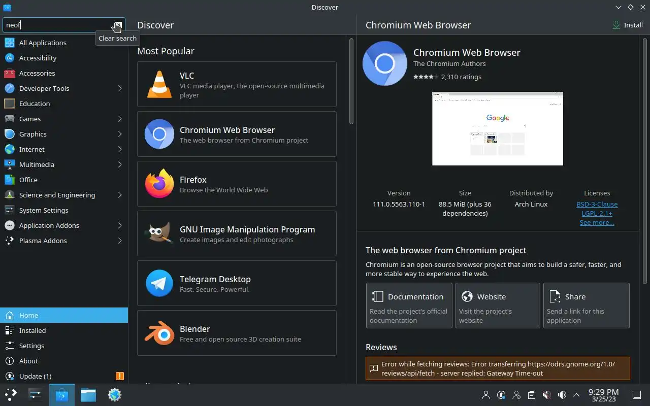Screen dimensions: 650x406
Task: Open the Graphics category
Action: click(64, 134)
